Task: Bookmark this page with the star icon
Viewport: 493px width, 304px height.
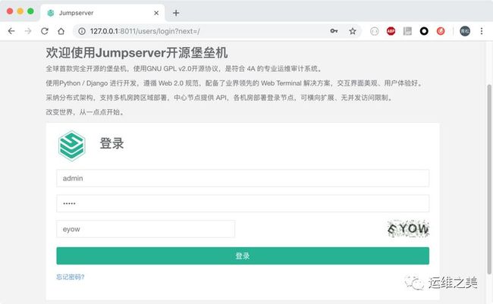Action: click(353, 31)
